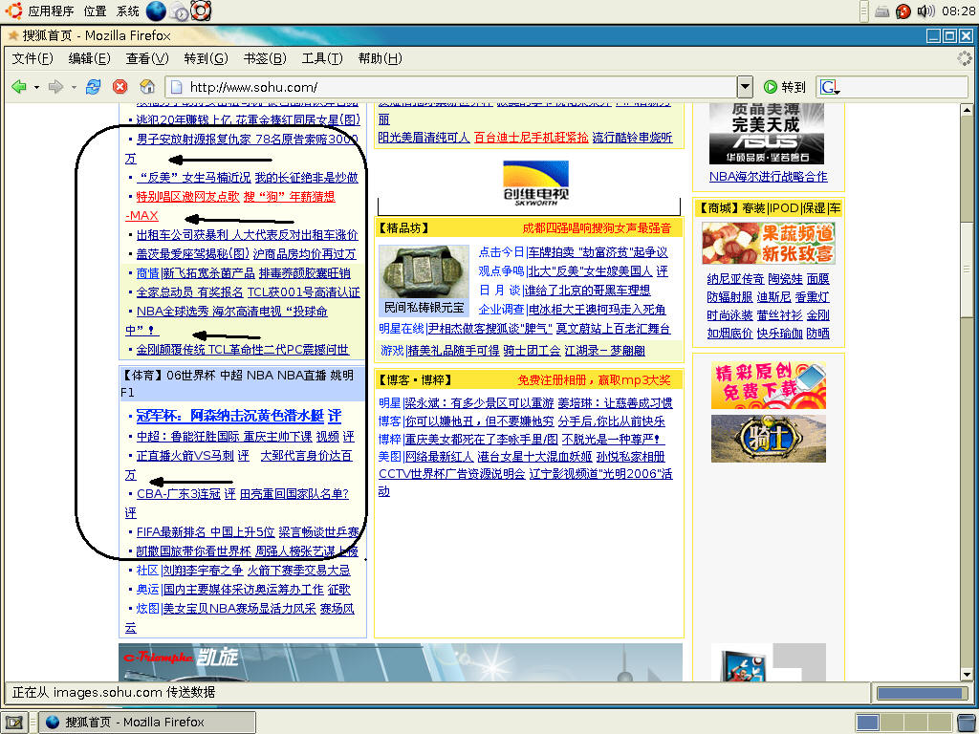Screen dimensions: 979x734
Task: Open the 应用程序 menu in top panel
Action: point(51,11)
